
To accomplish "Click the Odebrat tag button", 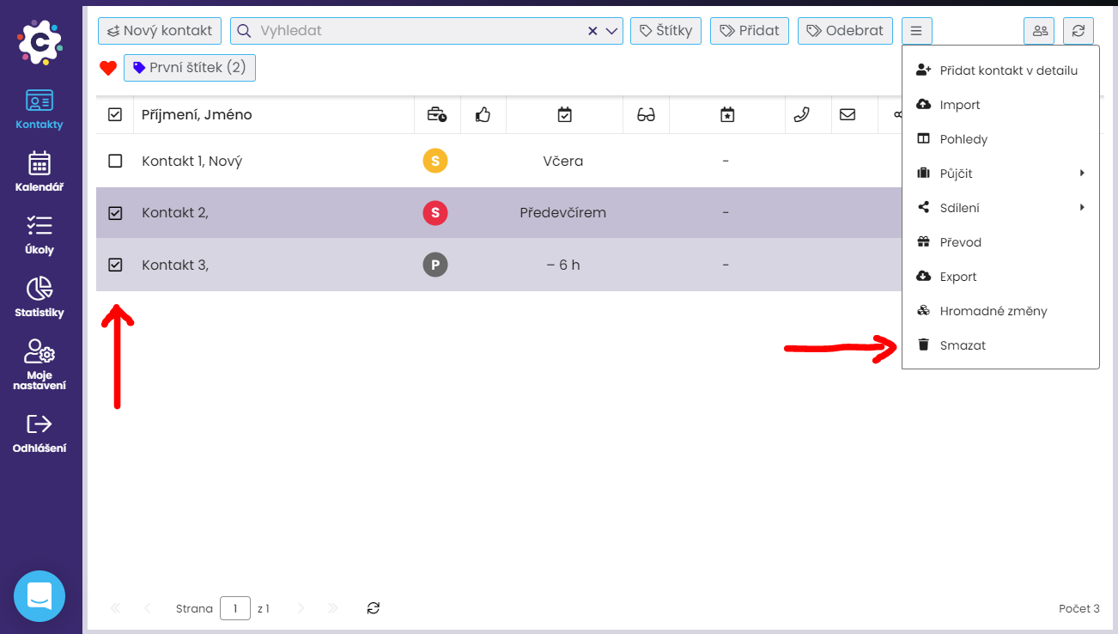I will tap(845, 31).
